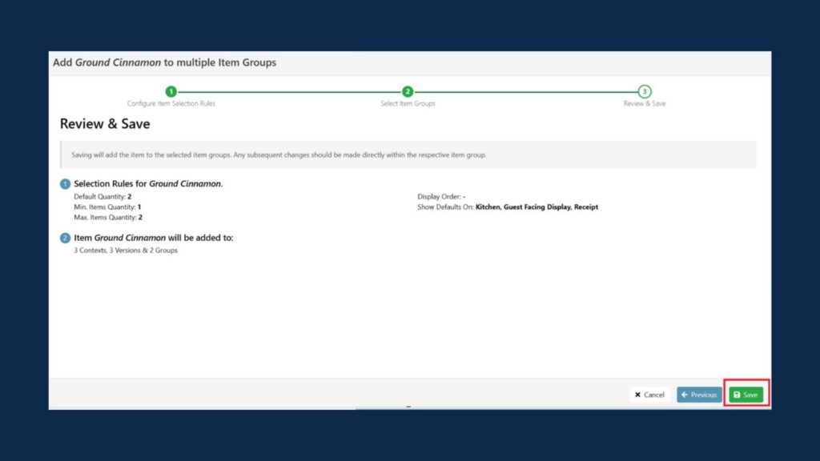
Task: Click the Save button
Action: point(746,395)
